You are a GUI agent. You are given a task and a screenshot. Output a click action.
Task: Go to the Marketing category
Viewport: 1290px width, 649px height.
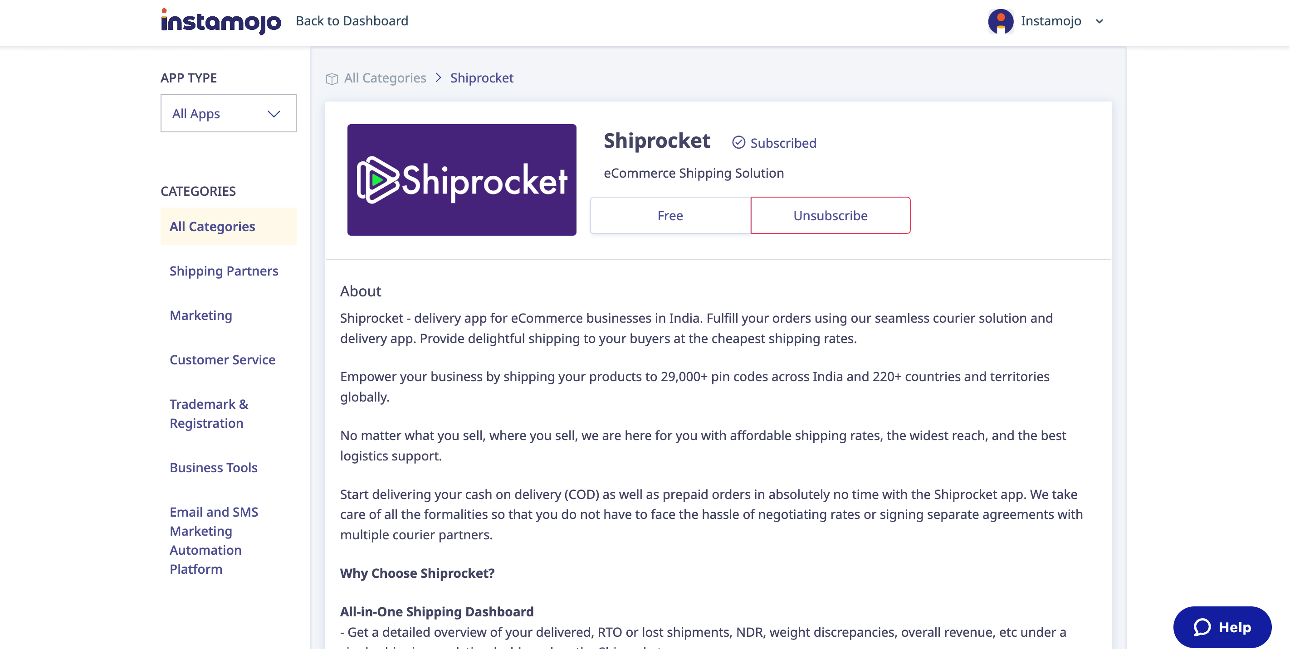coord(201,315)
